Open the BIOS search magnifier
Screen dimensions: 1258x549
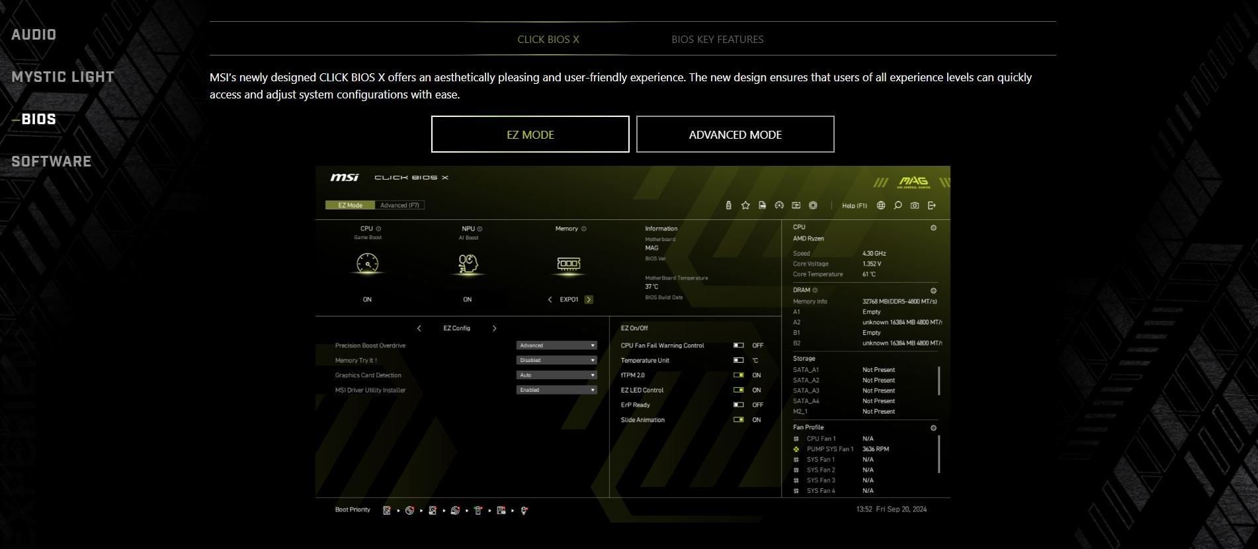[x=898, y=205]
